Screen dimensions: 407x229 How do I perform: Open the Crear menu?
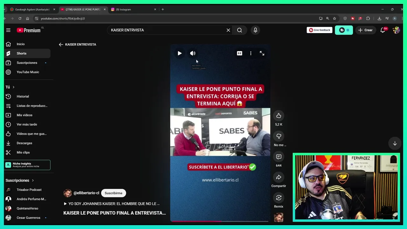(x=365, y=30)
